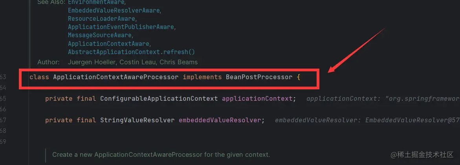Open the ResourceLoaderAware doc link
460x165 pixels.
click(101, 18)
